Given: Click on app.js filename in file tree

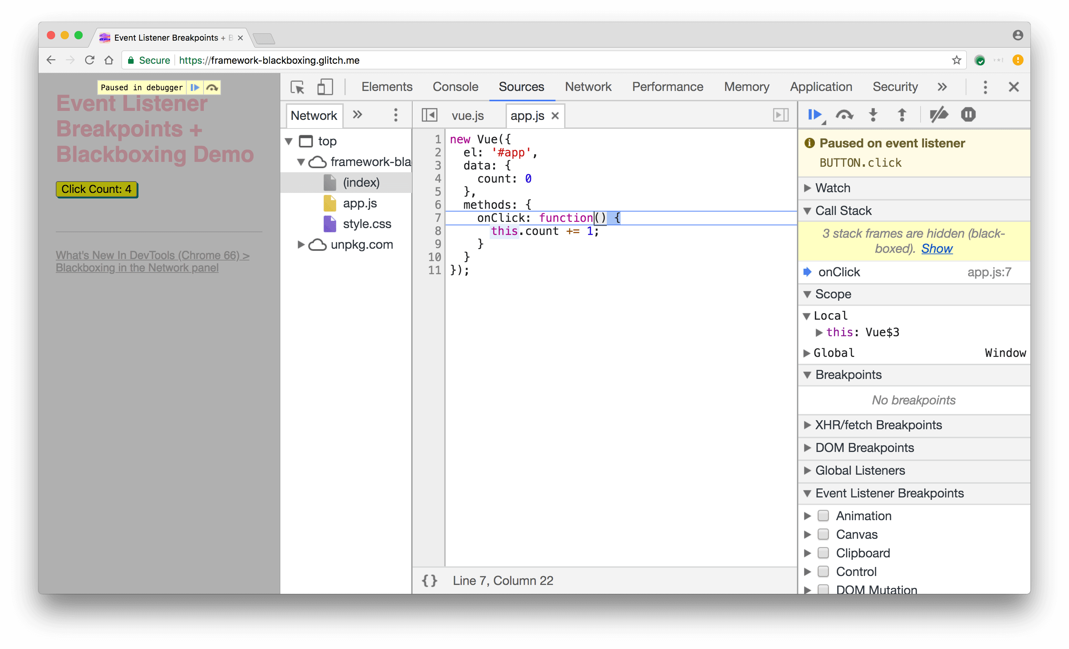Looking at the screenshot, I should [x=359, y=202].
